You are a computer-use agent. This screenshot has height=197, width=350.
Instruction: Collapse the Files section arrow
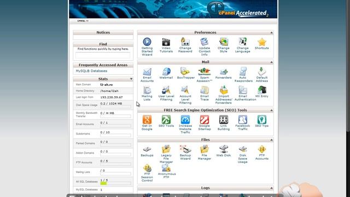click(x=271, y=140)
